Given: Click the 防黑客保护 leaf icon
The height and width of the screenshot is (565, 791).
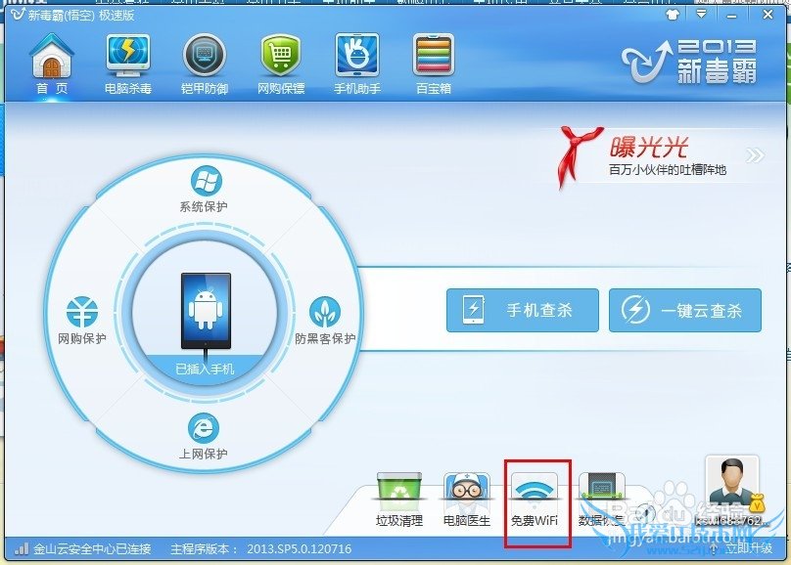Looking at the screenshot, I should (325, 312).
